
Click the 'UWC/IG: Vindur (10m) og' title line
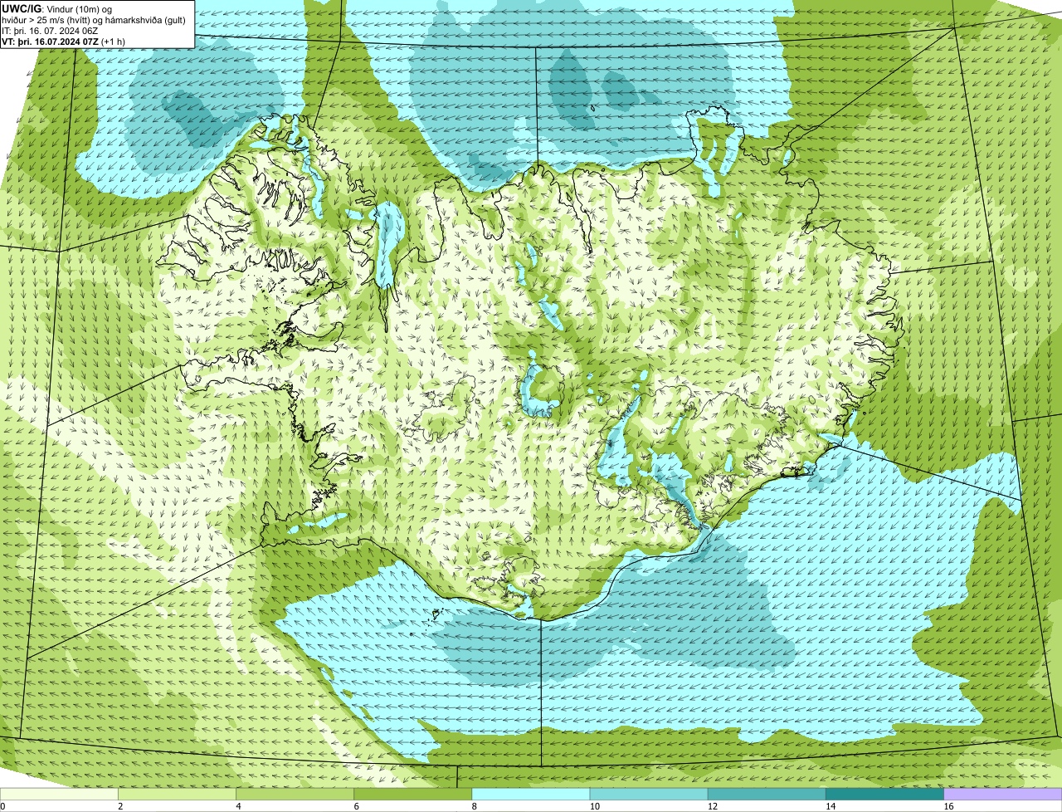click(x=57, y=8)
